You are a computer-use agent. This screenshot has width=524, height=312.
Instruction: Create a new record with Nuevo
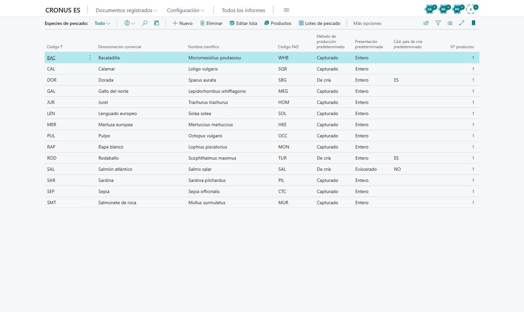[183, 23]
